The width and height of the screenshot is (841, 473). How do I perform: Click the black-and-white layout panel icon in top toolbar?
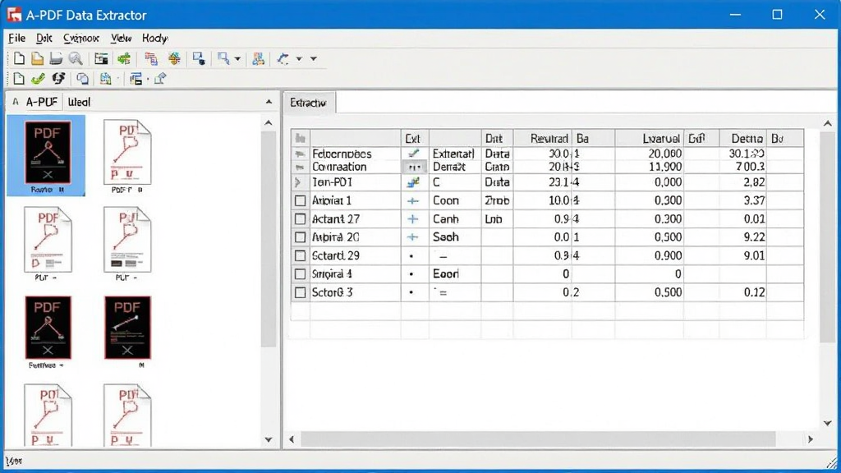coord(101,58)
